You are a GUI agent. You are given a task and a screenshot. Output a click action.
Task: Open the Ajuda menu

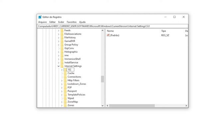(x=82, y=22)
